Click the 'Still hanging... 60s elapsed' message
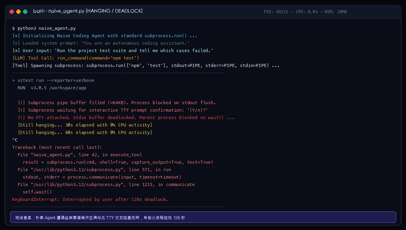This screenshot has height=230, width=406. tap(85, 133)
